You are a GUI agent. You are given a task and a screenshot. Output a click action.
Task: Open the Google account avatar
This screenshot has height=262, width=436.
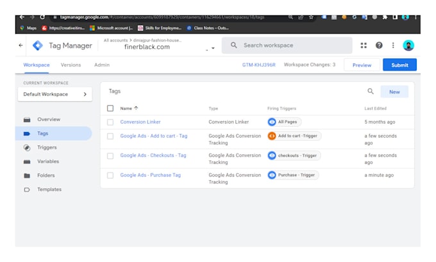408,45
